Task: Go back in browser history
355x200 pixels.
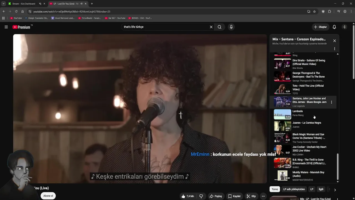Action: pyautogui.click(x=4, y=11)
